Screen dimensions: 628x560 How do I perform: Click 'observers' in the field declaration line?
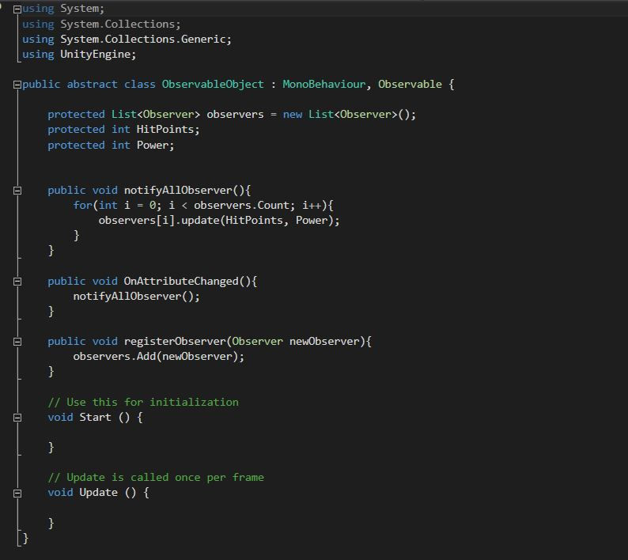pyautogui.click(x=235, y=115)
